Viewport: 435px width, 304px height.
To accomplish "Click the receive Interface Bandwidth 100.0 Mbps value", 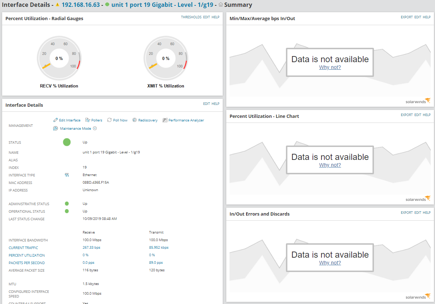I will pyautogui.click(x=92, y=240).
